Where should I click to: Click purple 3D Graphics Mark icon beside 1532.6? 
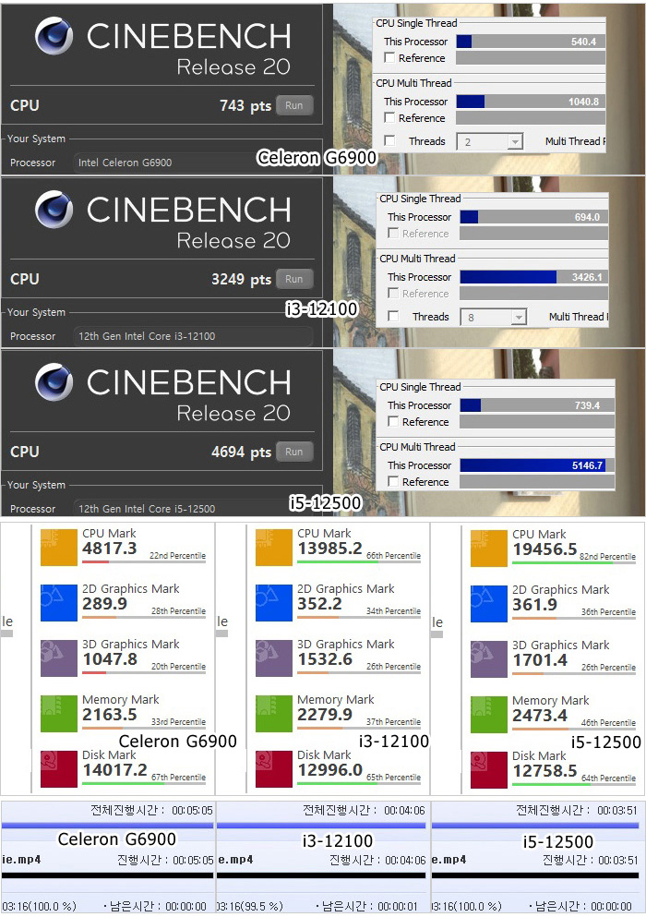pyautogui.click(x=273, y=658)
